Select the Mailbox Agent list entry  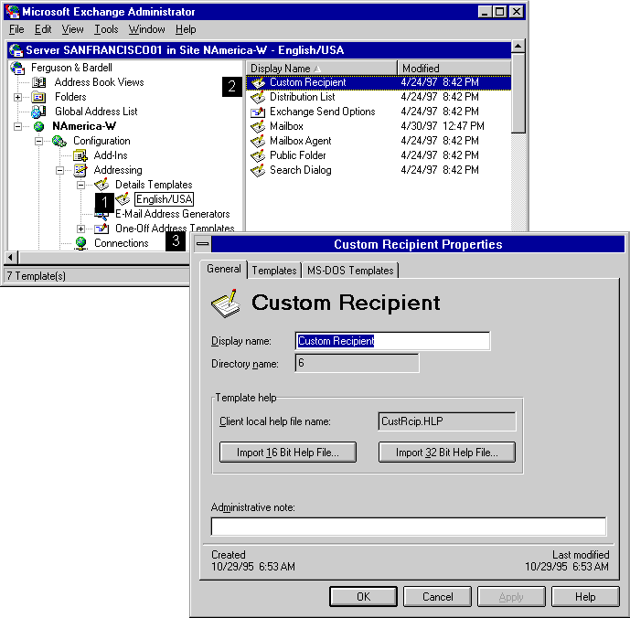pyautogui.click(x=300, y=141)
